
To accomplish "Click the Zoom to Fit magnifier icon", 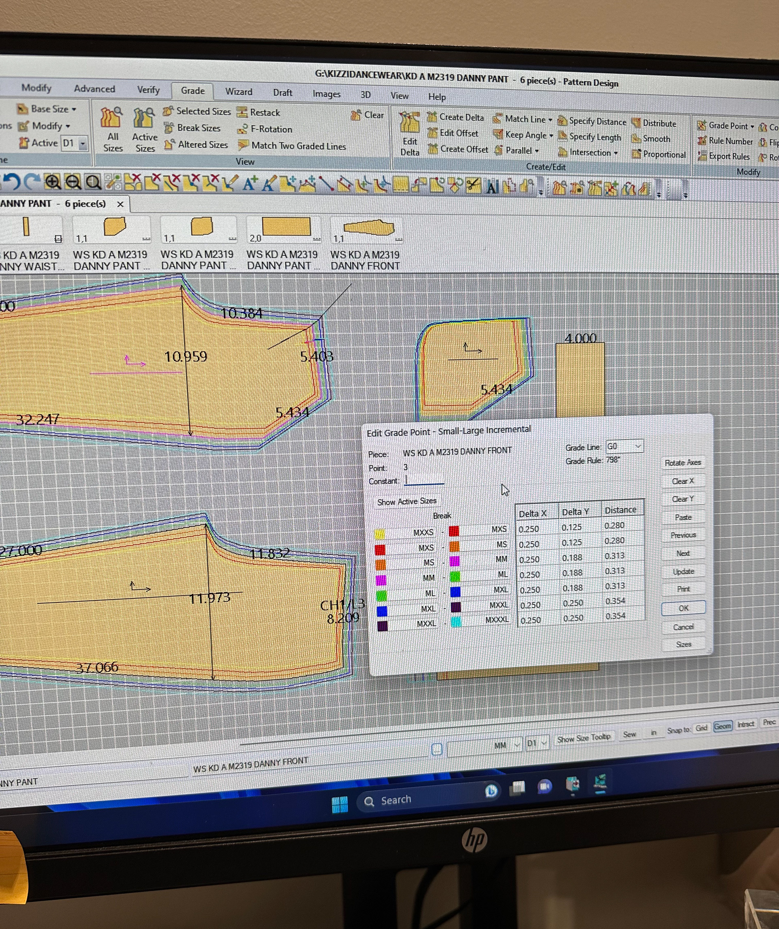I will point(93,182).
